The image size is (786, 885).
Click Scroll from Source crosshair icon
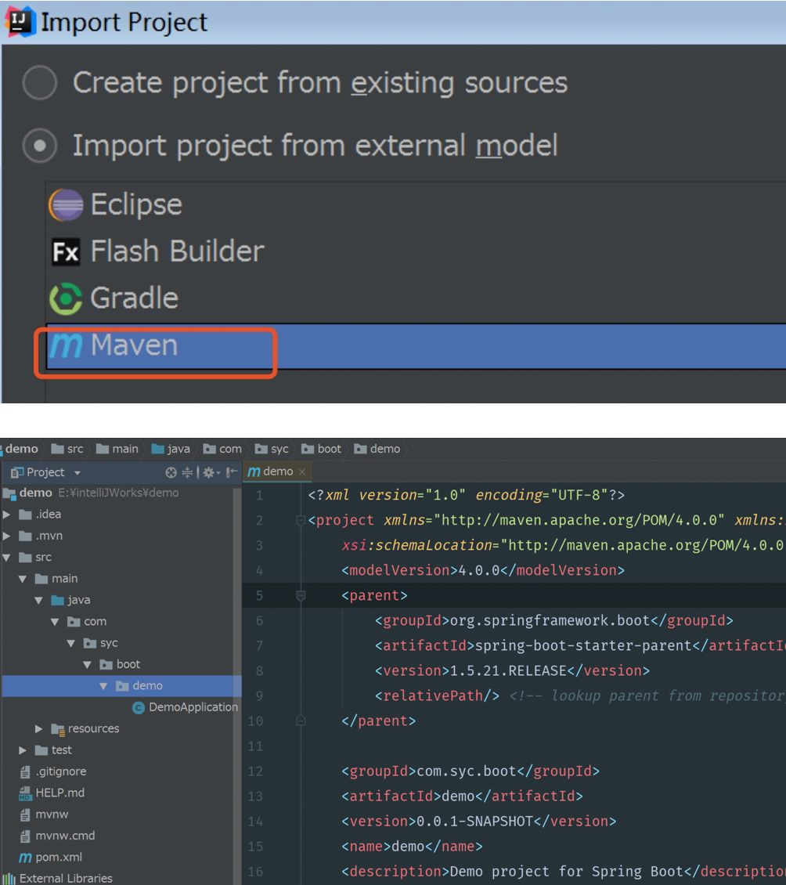[171, 472]
